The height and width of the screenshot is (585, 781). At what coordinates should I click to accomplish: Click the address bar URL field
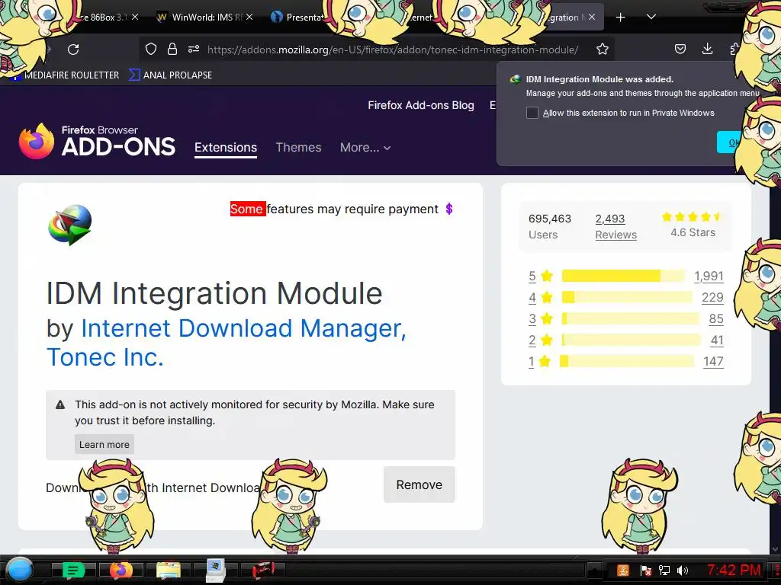[x=393, y=50]
